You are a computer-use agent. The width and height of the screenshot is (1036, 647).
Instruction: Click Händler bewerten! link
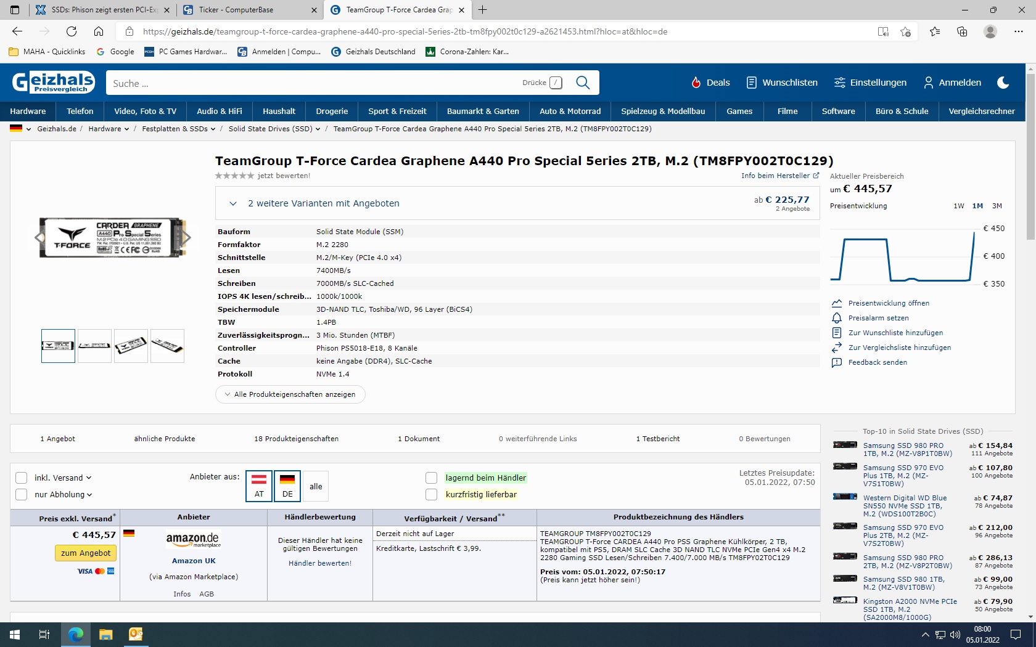point(320,563)
